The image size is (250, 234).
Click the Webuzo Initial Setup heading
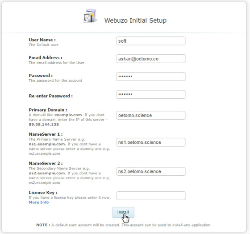(135, 20)
